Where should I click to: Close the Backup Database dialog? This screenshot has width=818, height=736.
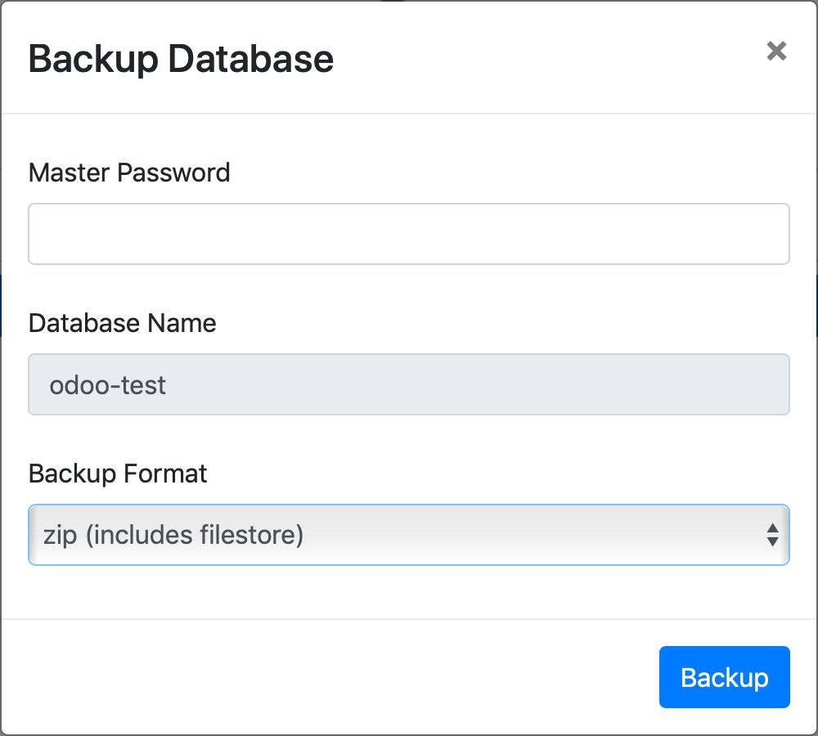(x=776, y=51)
